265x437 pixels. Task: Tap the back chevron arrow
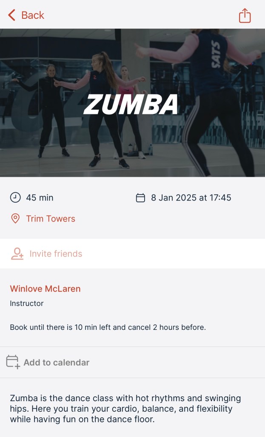tap(12, 15)
